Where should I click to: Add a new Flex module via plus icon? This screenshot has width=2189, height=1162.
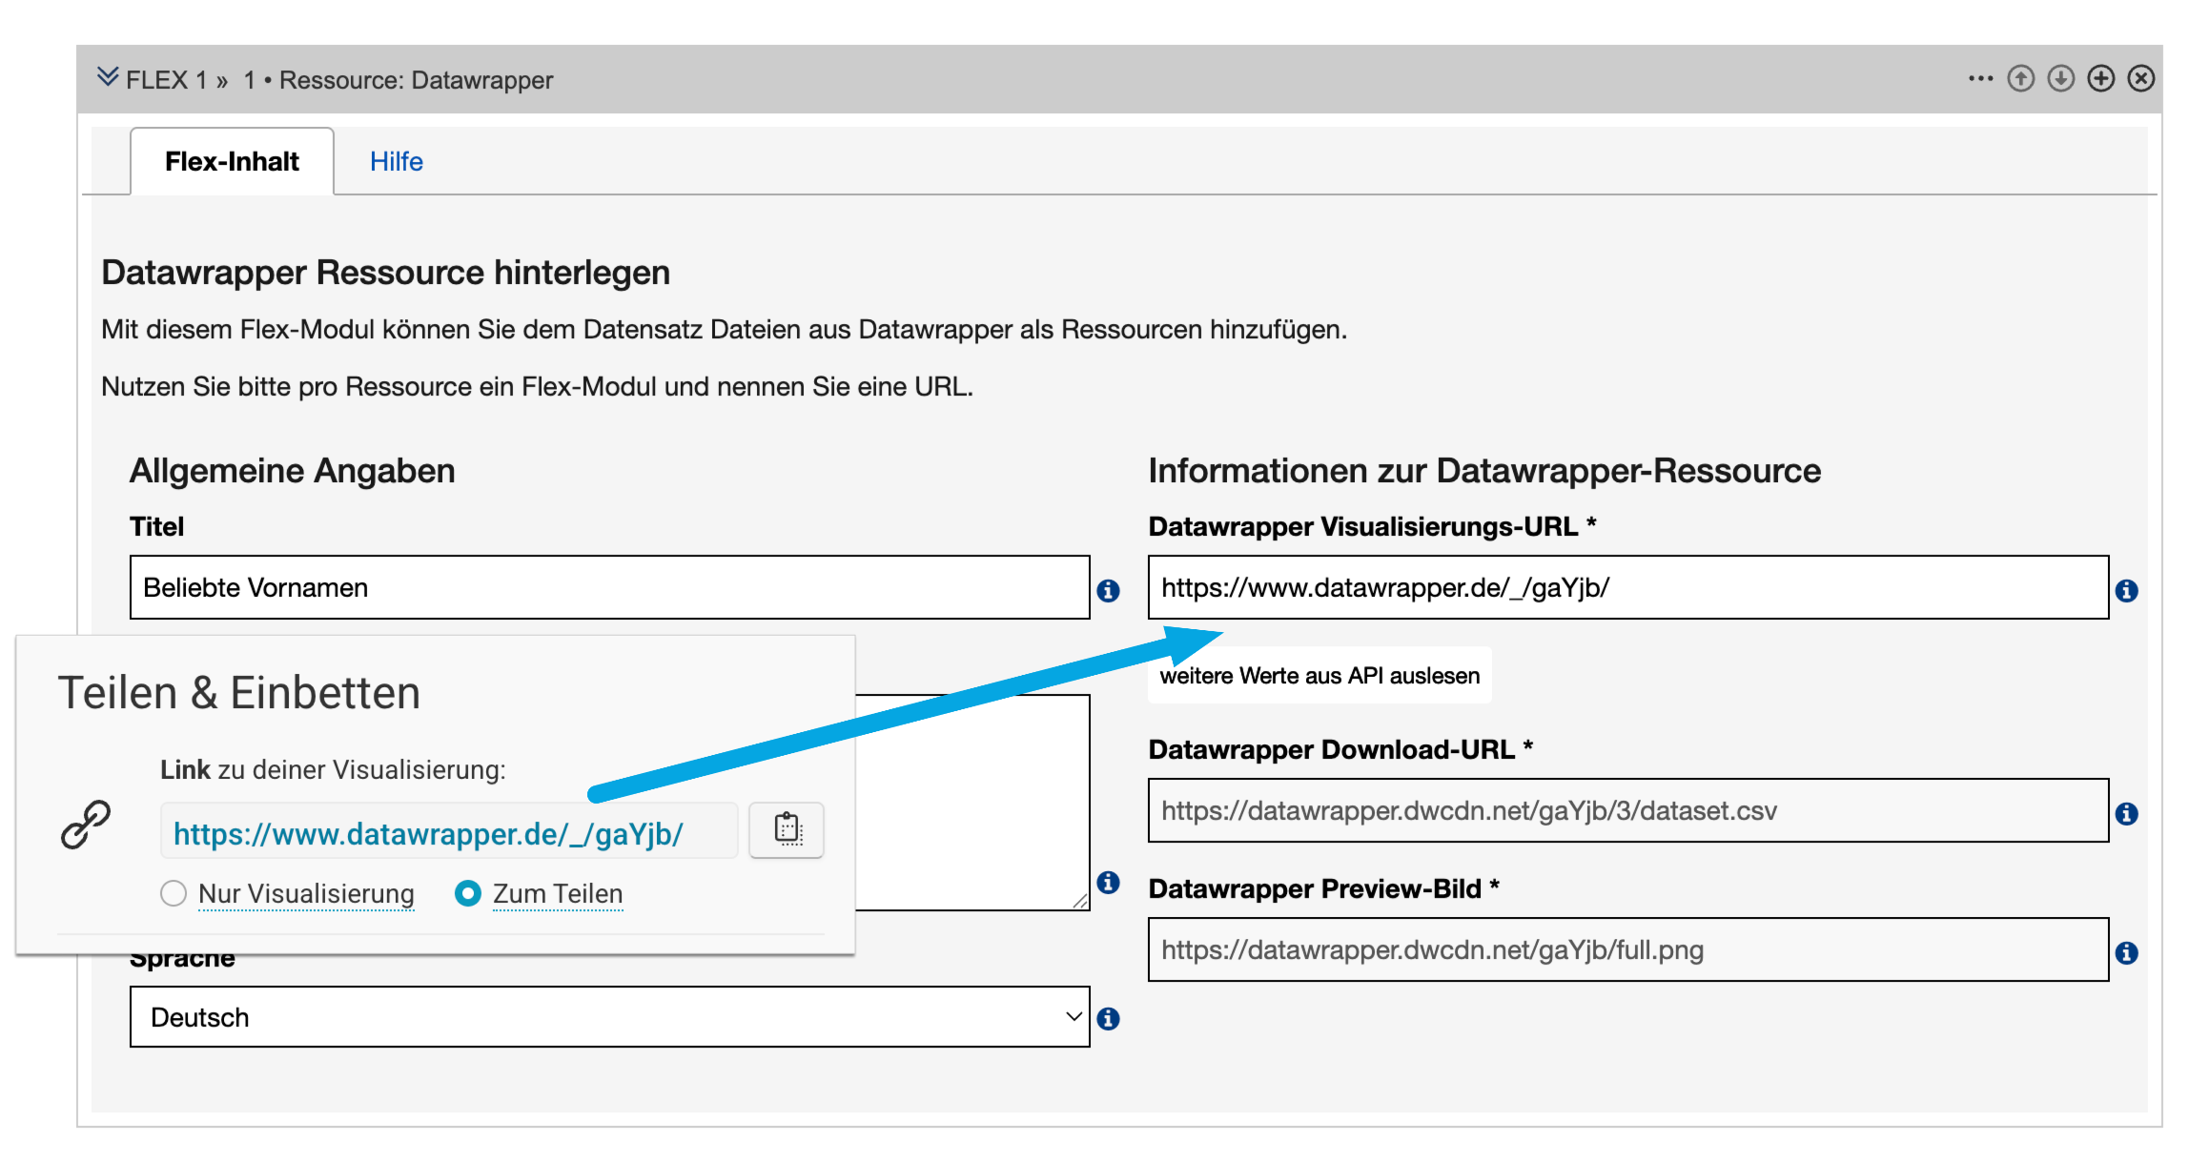click(x=2100, y=79)
